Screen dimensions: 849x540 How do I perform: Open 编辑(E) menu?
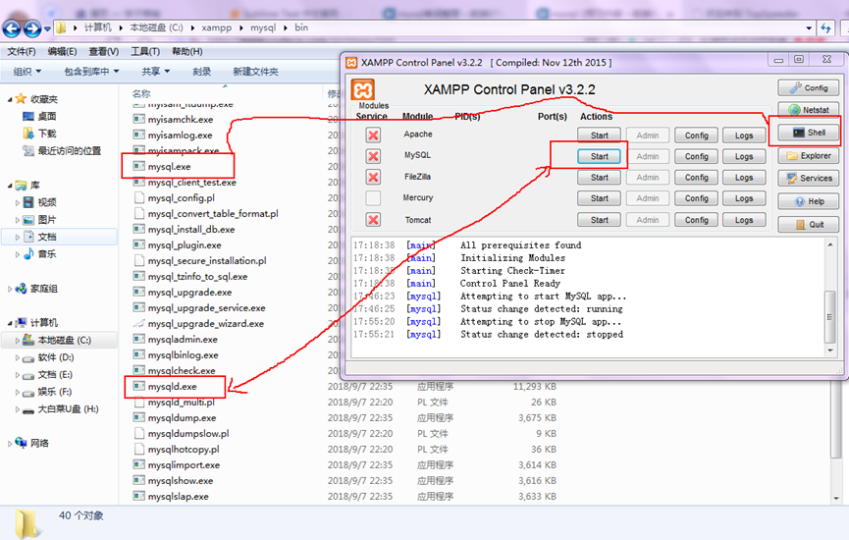pos(62,51)
